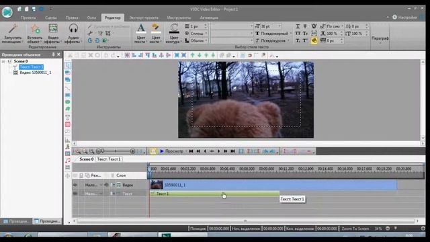The image size is (430, 242).
Task: Open the Псевдожирный dropdown
Action: pos(274,34)
